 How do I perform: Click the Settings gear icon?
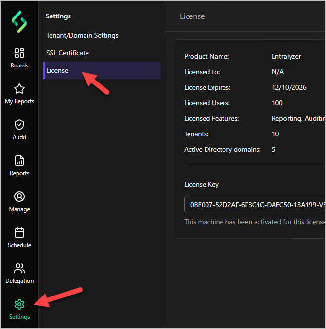(19, 304)
